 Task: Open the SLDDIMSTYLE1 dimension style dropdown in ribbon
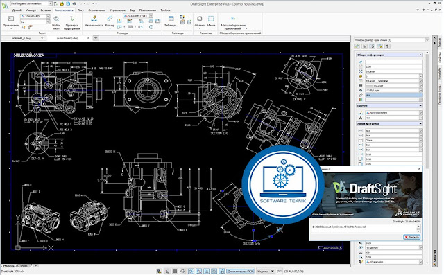[151, 16]
